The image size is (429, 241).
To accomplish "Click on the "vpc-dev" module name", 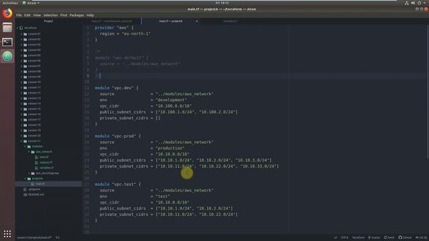I will click(123, 88).
